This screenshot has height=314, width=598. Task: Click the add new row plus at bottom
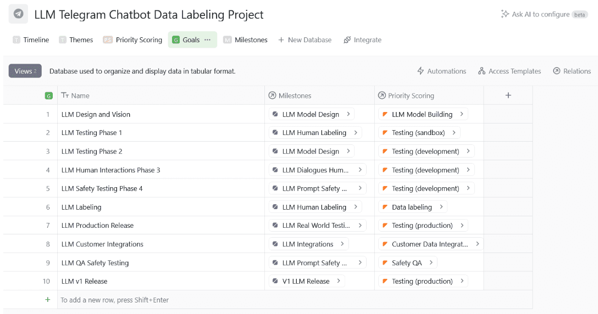48,300
